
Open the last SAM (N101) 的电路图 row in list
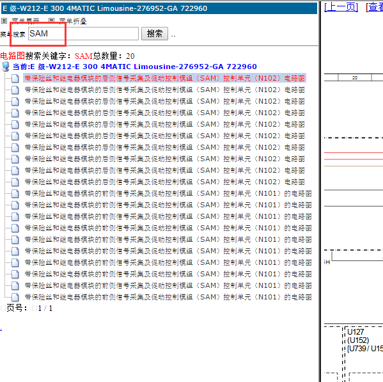pos(168,297)
